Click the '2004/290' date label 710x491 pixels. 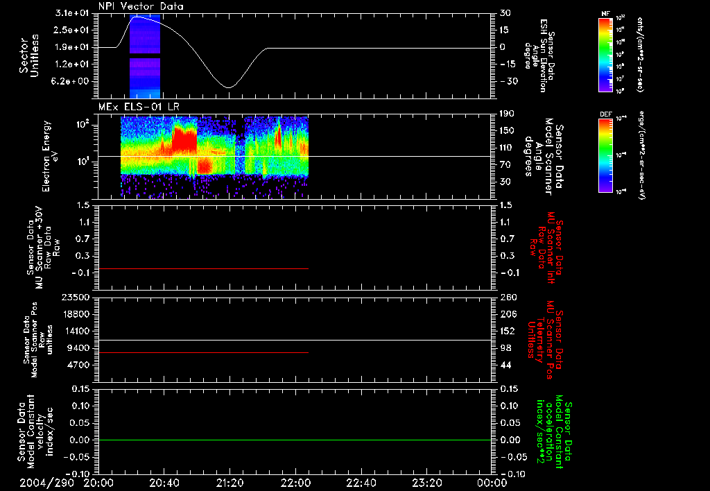(x=46, y=483)
